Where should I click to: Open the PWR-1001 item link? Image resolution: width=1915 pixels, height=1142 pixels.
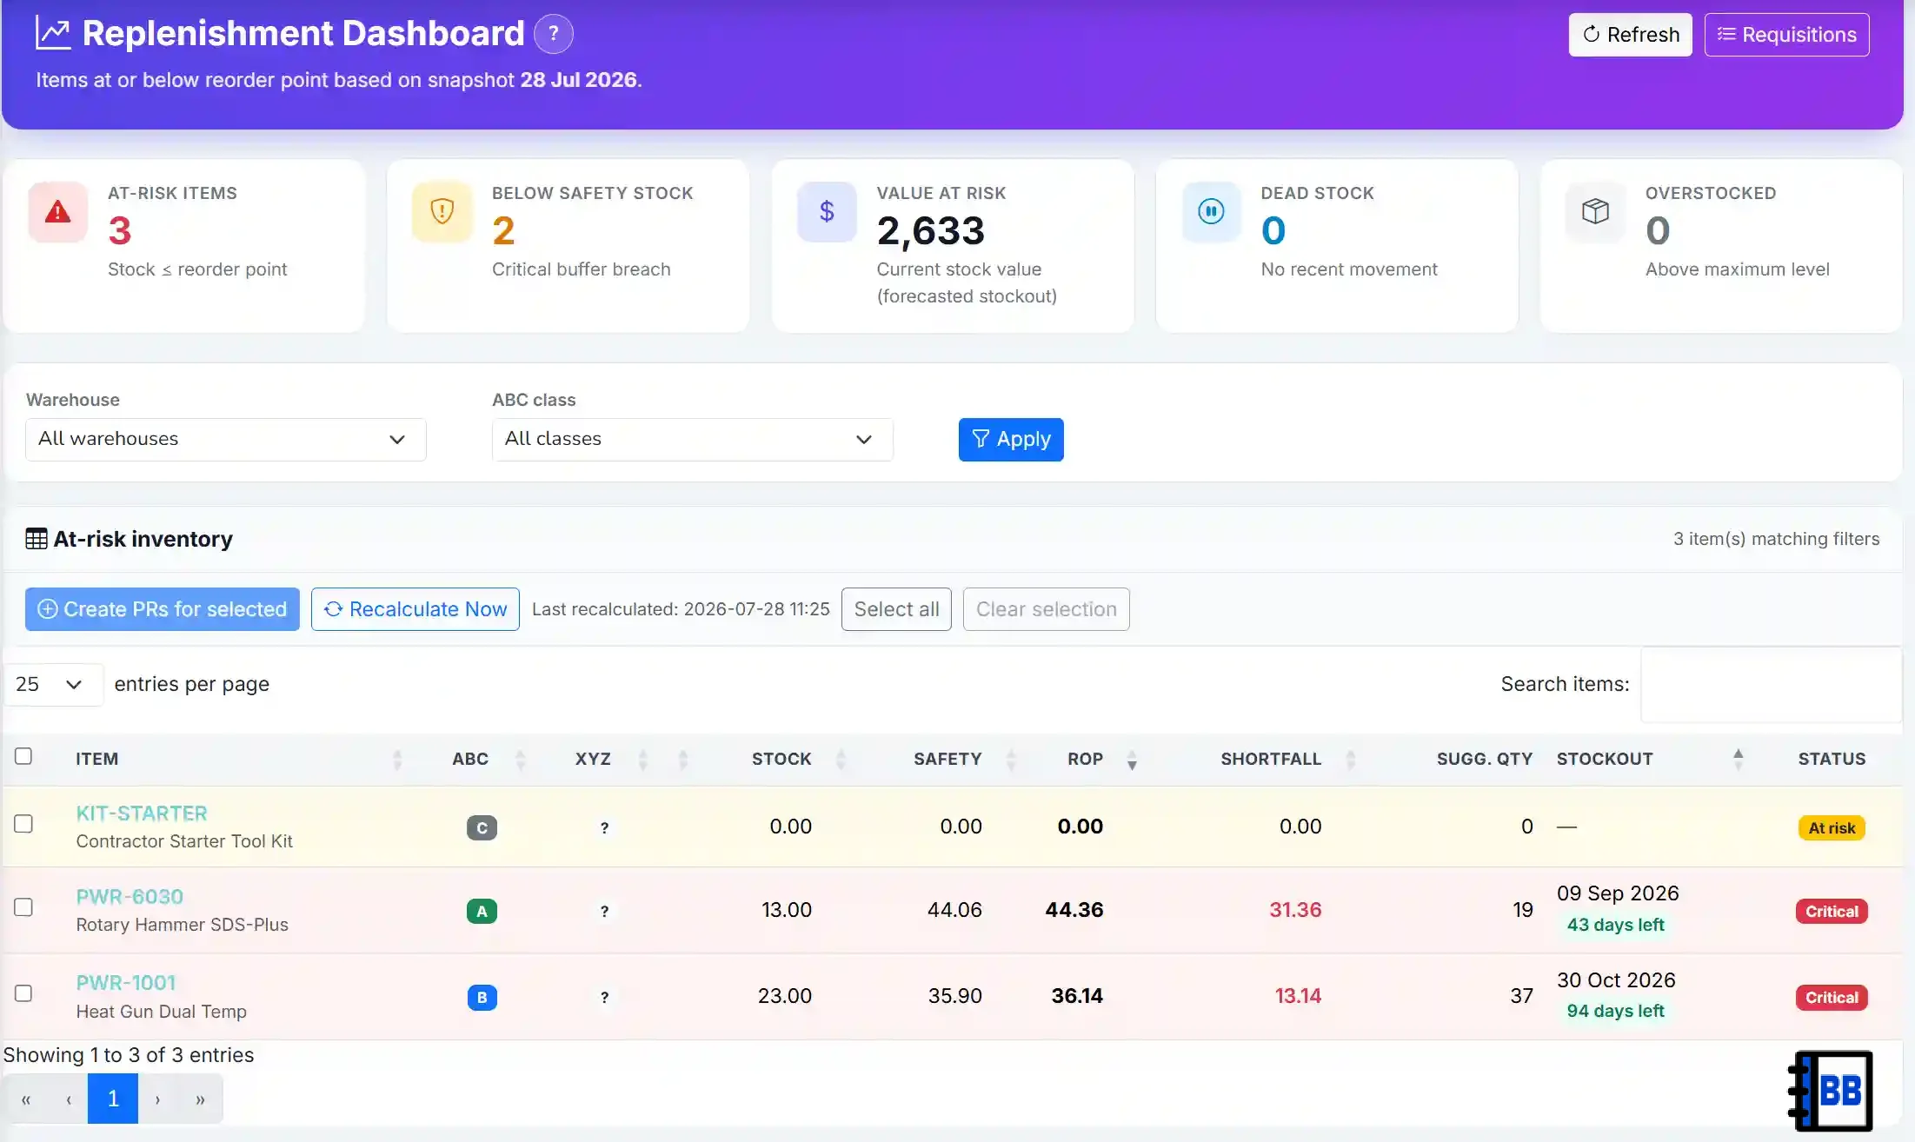click(126, 983)
